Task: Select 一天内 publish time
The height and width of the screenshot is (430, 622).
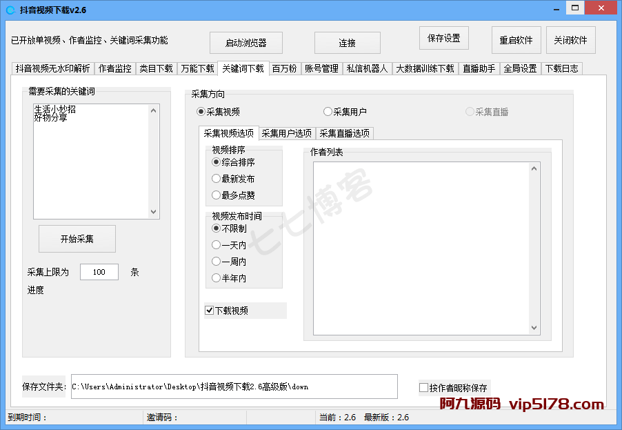Action: tap(229, 245)
